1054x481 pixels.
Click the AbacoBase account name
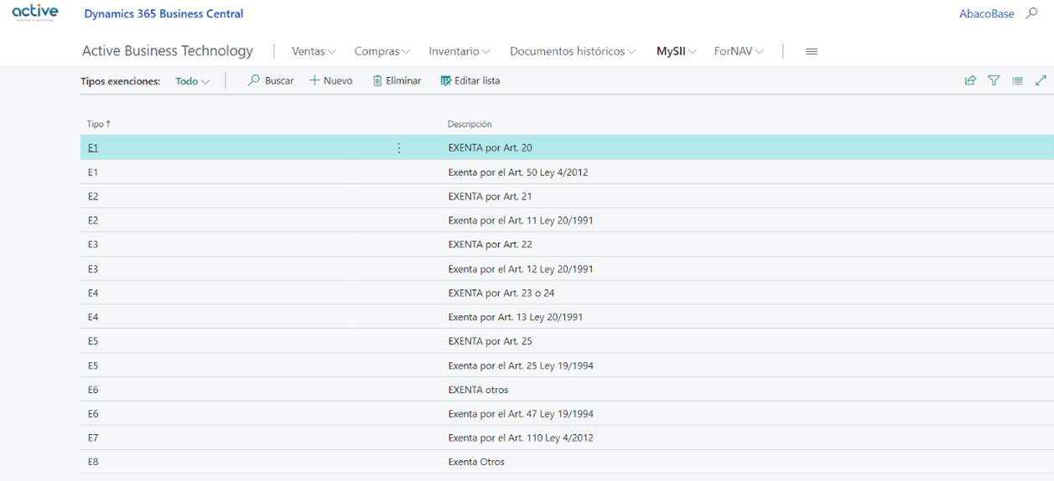tap(986, 13)
